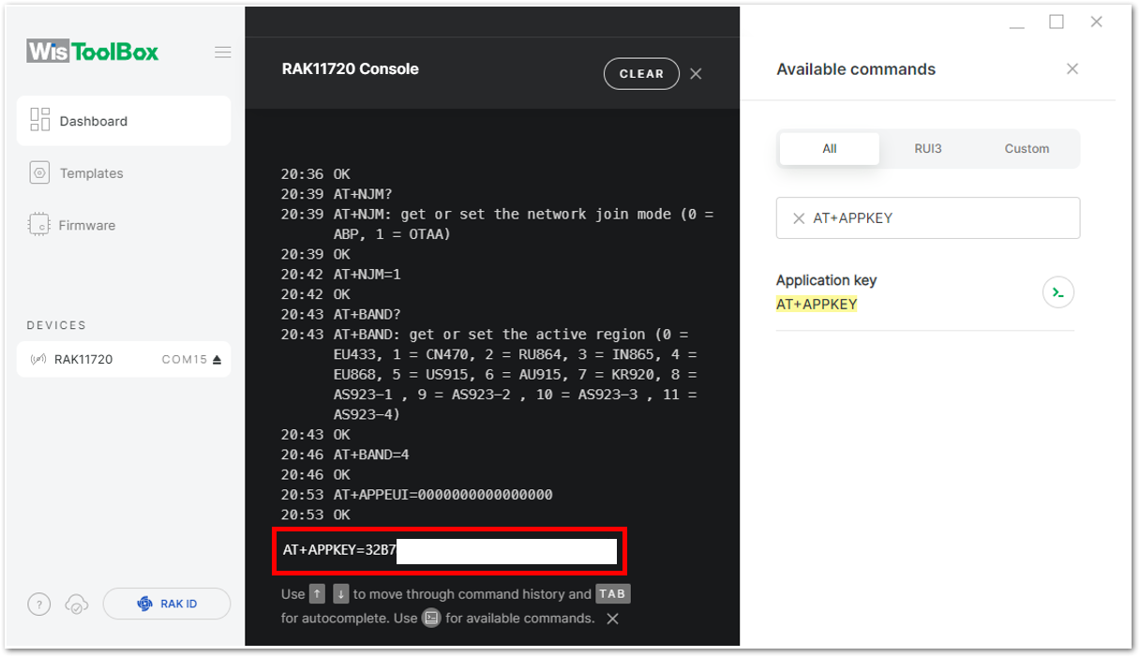The width and height of the screenshot is (1140, 657).
Task: Click the highlighted AT+APPKEY text
Action: (x=817, y=305)
